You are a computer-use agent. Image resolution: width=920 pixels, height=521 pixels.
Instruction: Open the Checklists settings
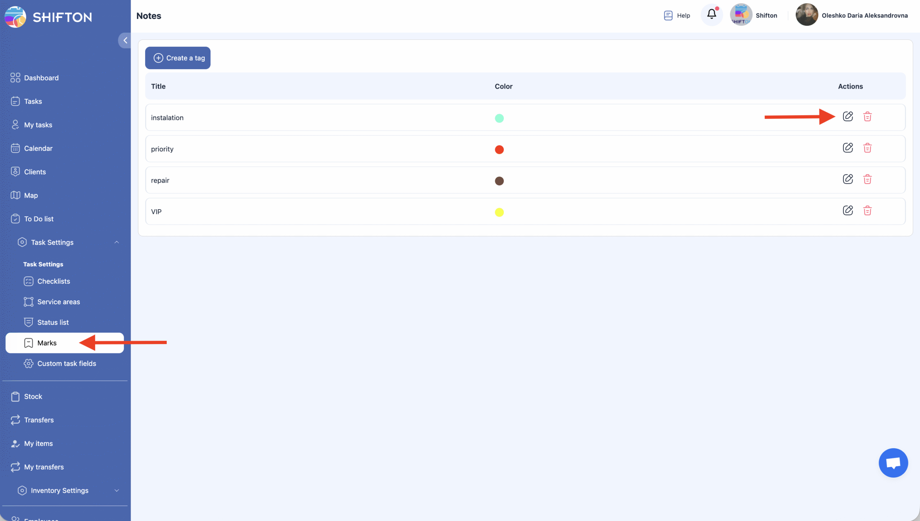coord(54,281)
